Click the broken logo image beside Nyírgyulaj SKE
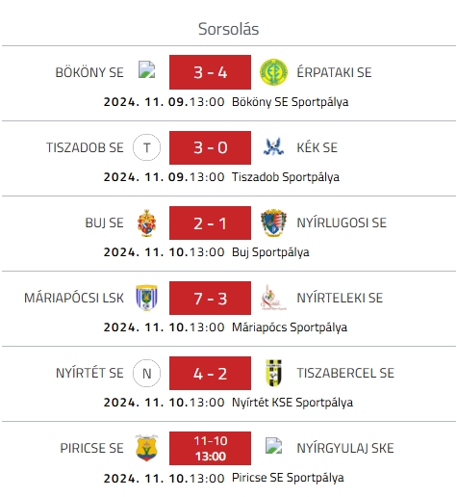 (273, 445)
